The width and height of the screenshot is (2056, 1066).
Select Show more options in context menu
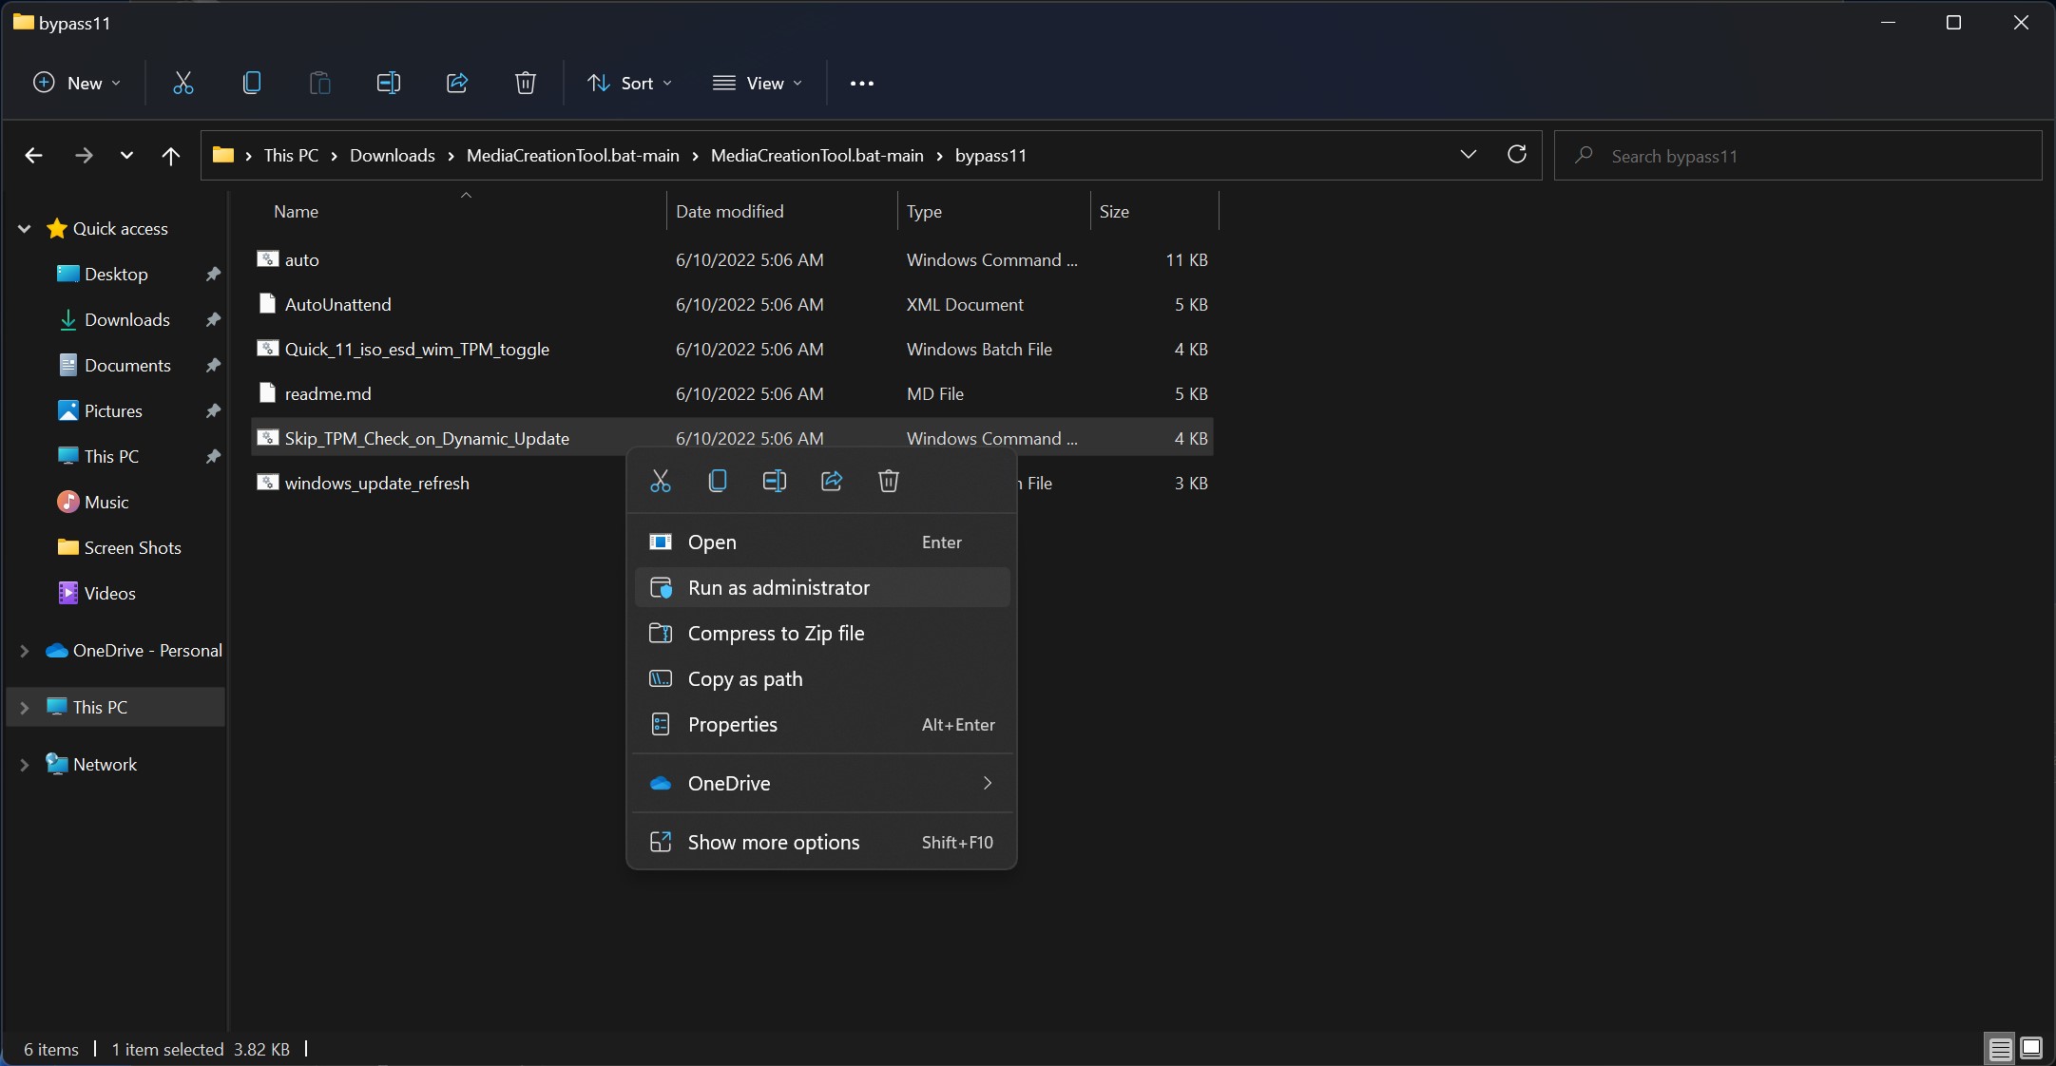[774, 840]
